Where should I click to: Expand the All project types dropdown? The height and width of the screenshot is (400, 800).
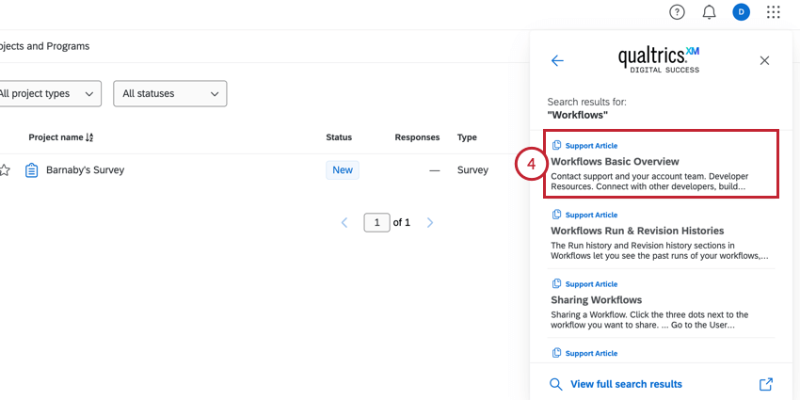point(49,93)
